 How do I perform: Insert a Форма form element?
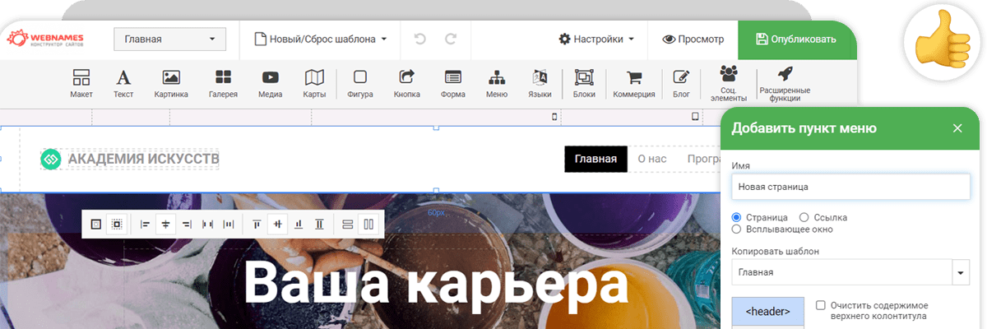tap(453, 84)
